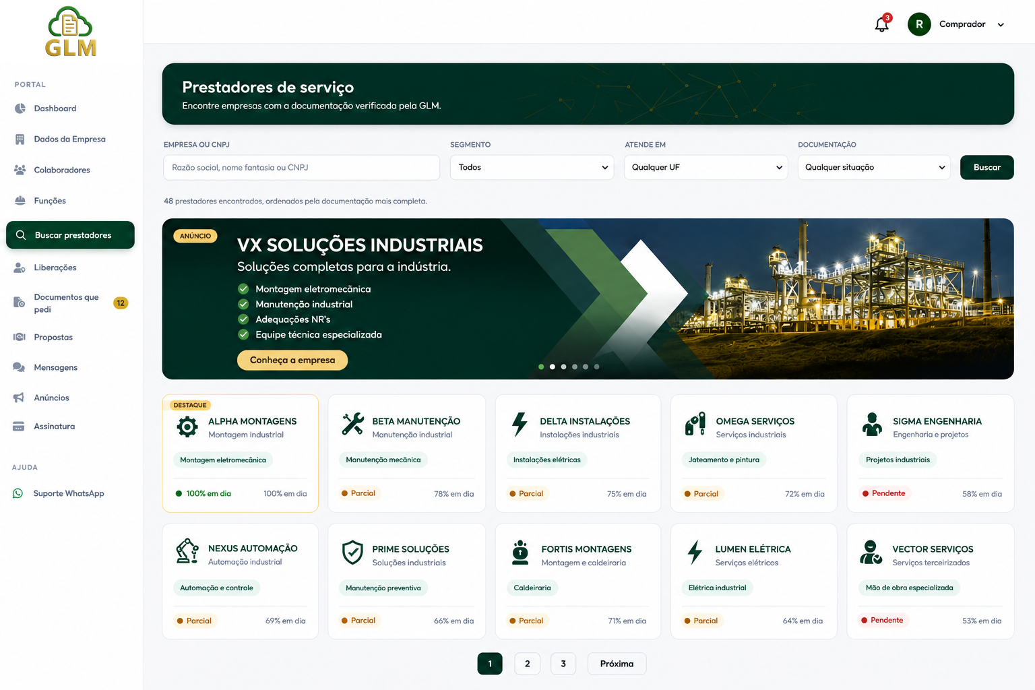Click the Beta Manutenção wrench icon

click(x=353, y=424)
